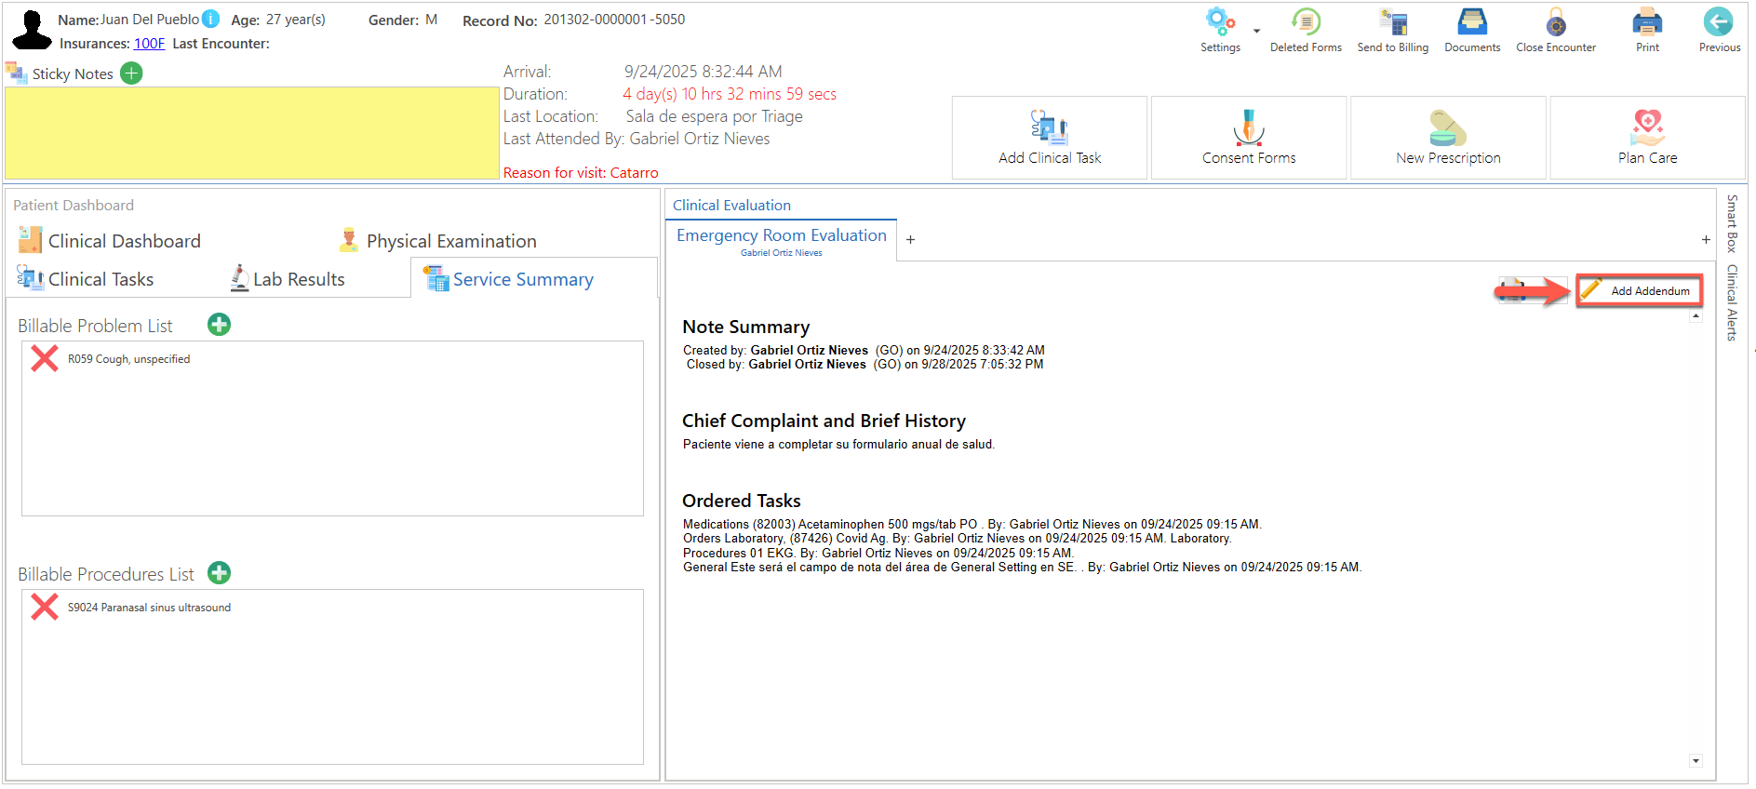Screen dimensions: 1756x789
Task: Click the Ordered Tasks heading
Action: [x=741, y=501]
